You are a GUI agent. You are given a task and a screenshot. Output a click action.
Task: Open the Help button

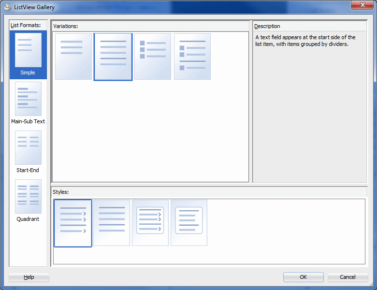tap(29, 277)
